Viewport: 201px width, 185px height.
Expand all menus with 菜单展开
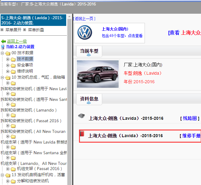13,30
